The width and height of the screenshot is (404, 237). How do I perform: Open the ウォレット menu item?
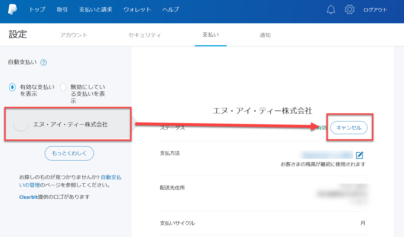pos(137,10)
